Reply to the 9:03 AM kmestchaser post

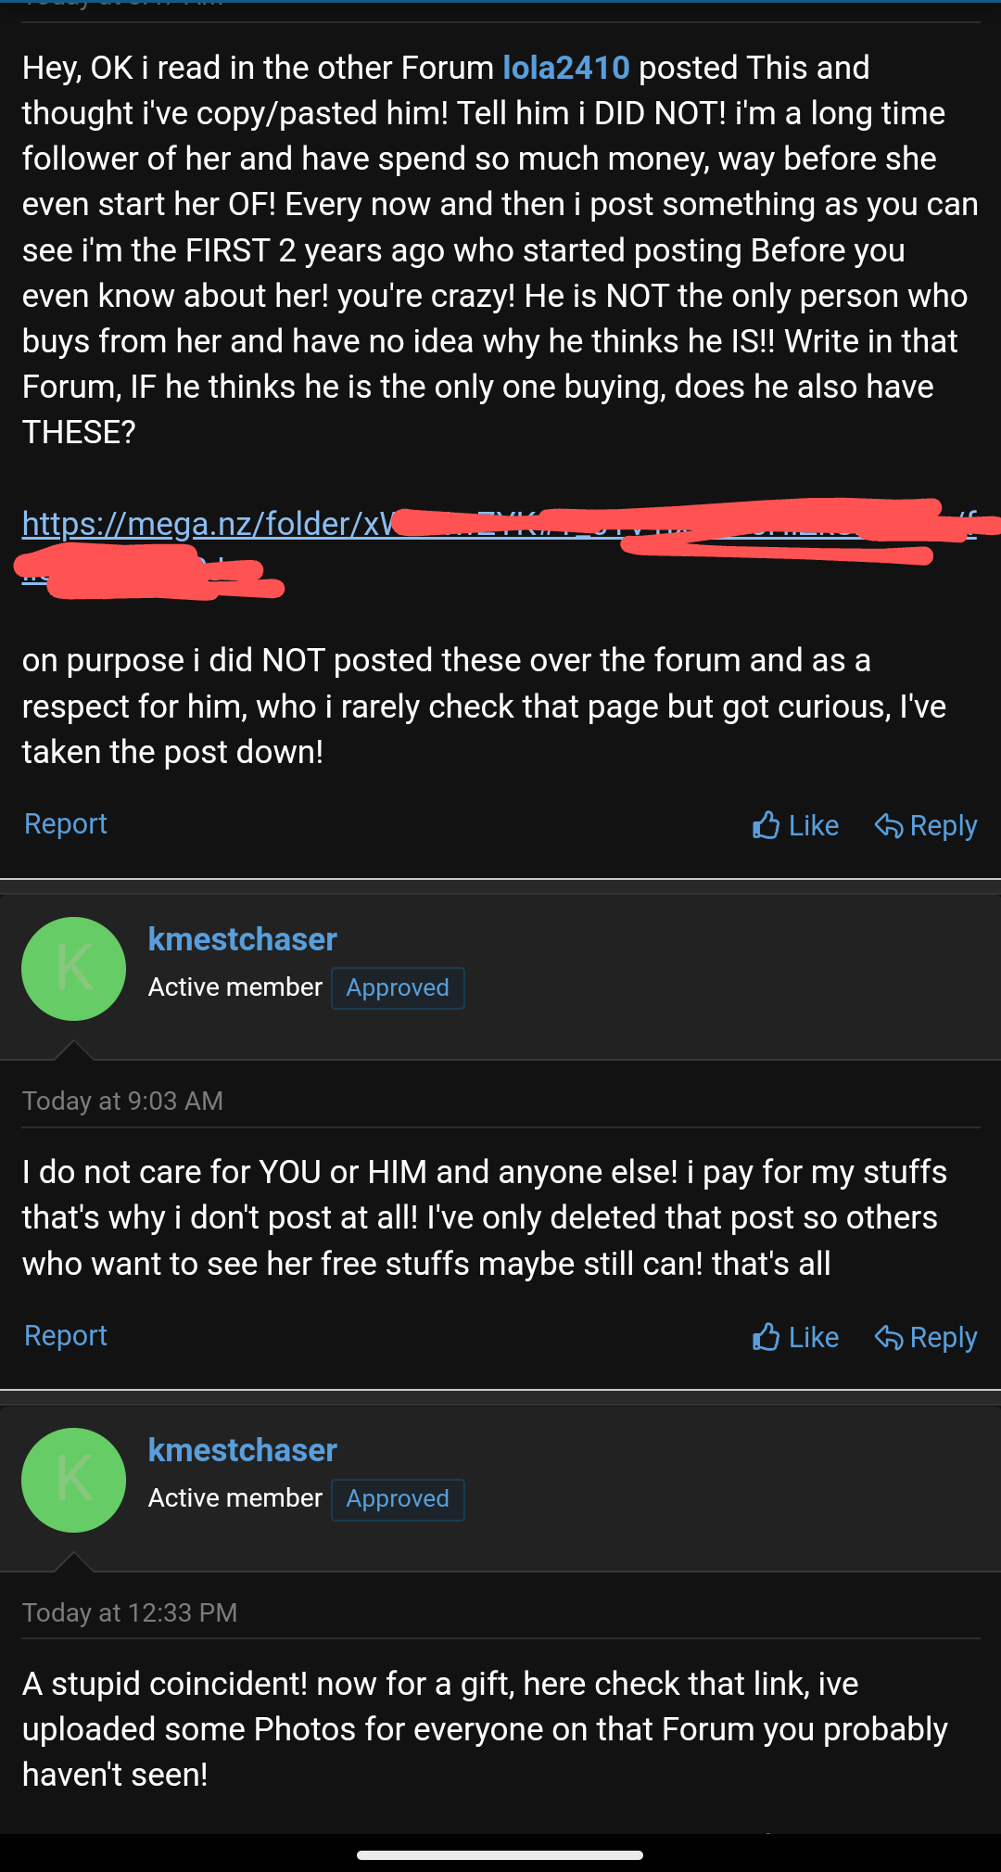coord(926,1337)
